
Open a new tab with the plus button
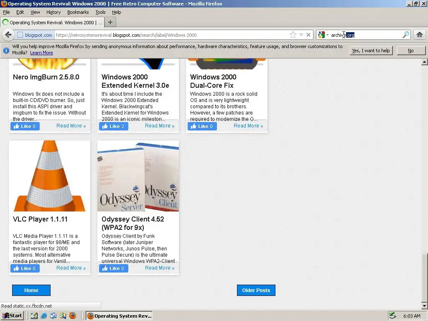pyautogui.click(x=110, y=23)
